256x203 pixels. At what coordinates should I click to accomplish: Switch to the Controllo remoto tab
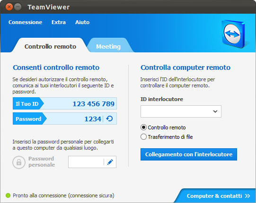pyautogui.click(x=50, y=46)
